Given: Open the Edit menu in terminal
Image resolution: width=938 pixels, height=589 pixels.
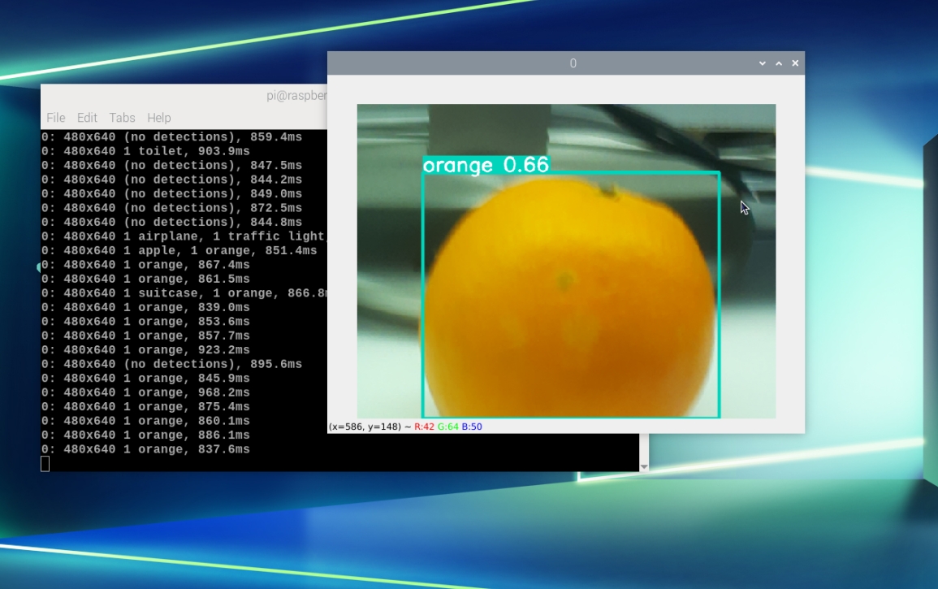Looking at the screenshot, I should pyautogui.click(x=87, y=118).
